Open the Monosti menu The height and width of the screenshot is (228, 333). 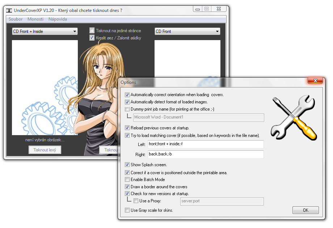point(35,19)
